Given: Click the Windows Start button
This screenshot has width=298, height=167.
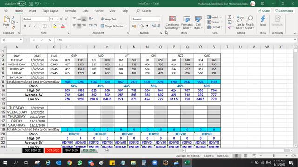Looking at the screenshot, I should pos(5,163).
